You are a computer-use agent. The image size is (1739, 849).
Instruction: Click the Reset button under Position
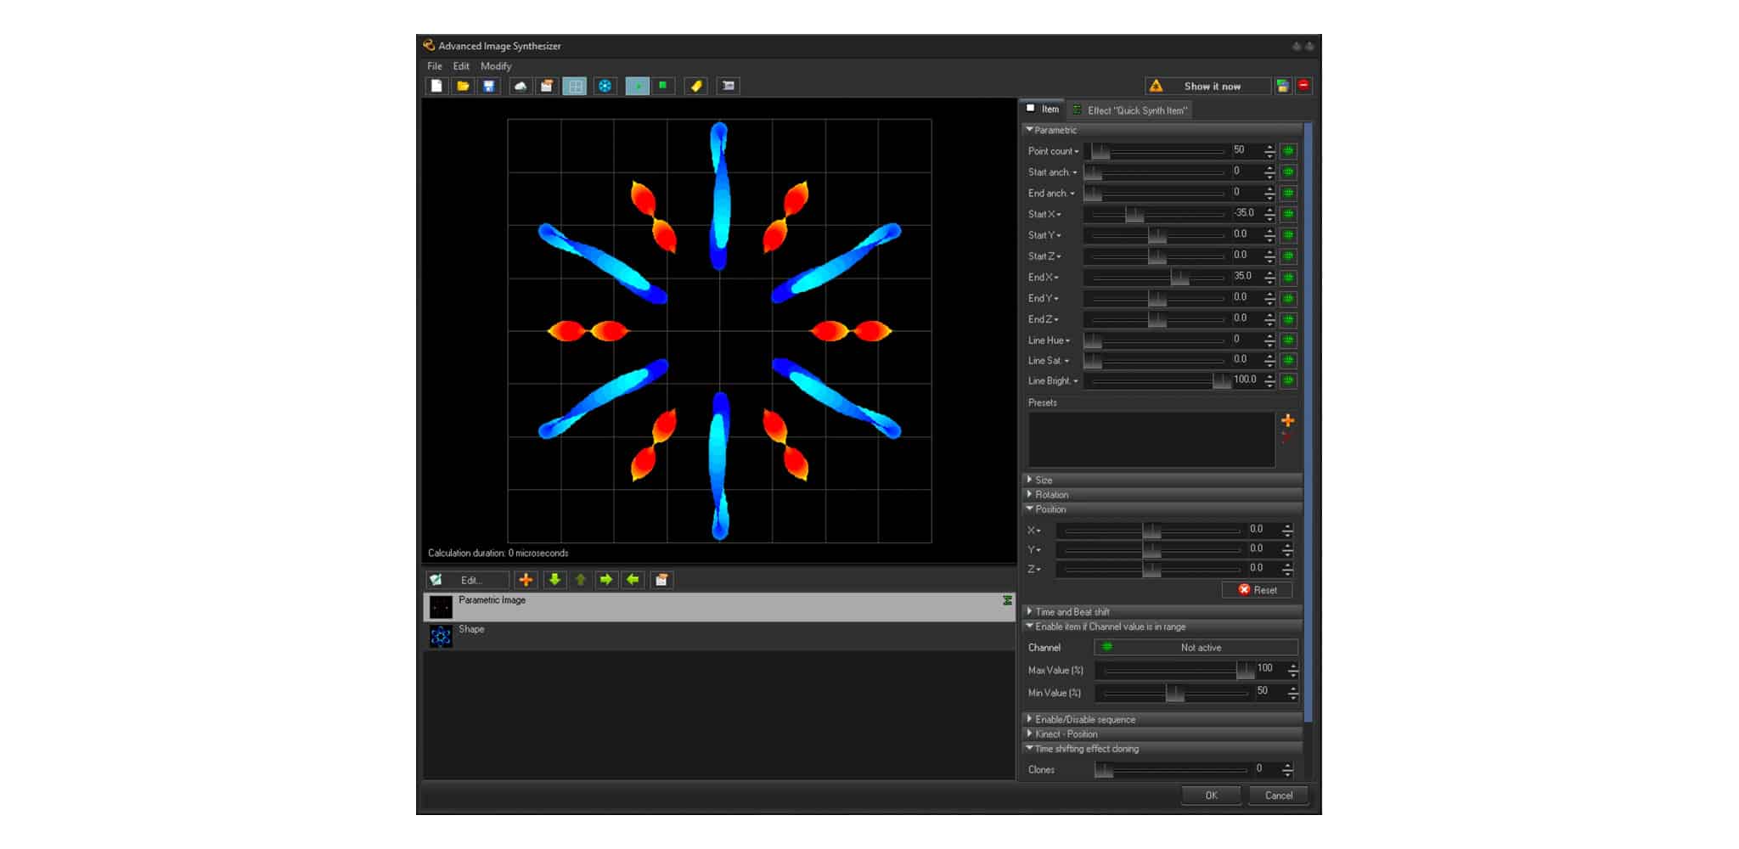coord(1257,590)
